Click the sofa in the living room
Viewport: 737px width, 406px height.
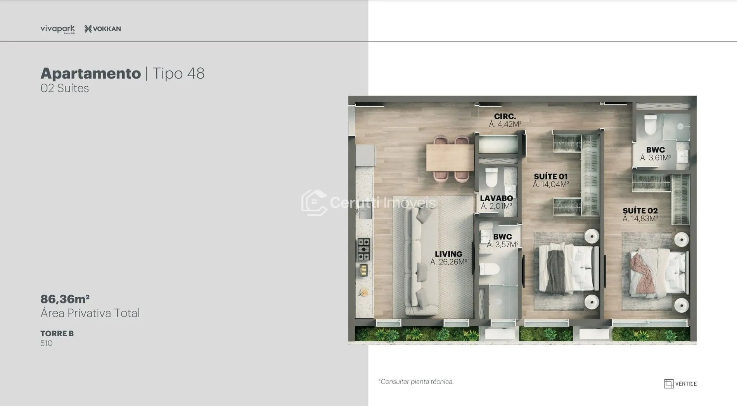(x=415, y=260)
